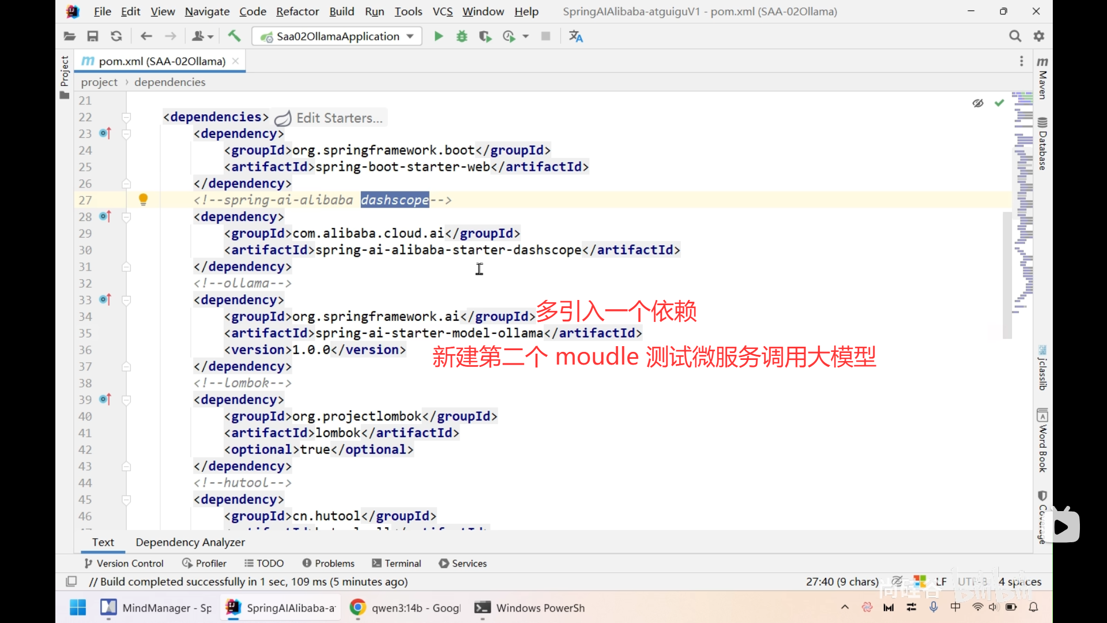The image size is (1107, 623).
Task: Open Windows PowerShell from taskbar
Action: [x=529, y=608]
